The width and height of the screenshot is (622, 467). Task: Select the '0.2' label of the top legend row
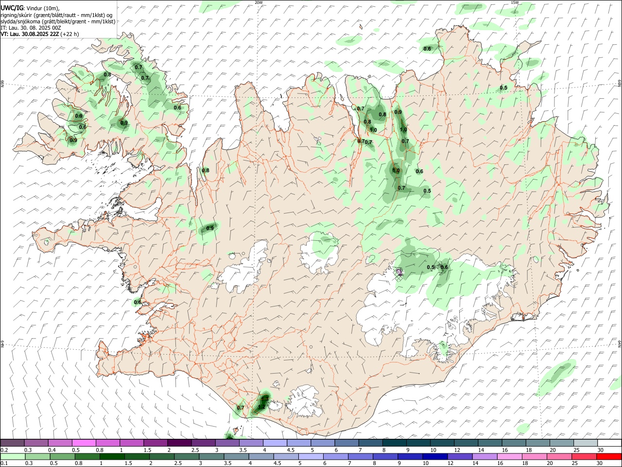pos(4,450)
